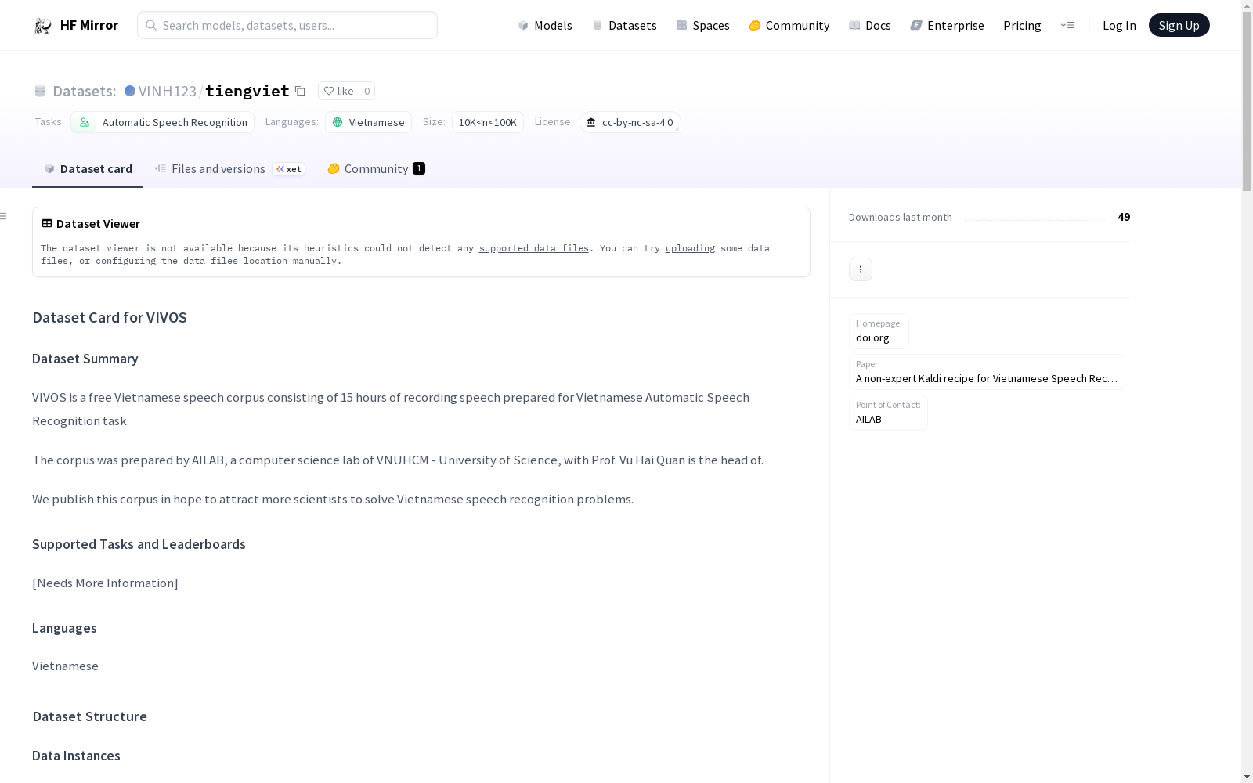Click the Vietnamese language tag
Viewport: 1253px width, 783px height.
(368, 122)
